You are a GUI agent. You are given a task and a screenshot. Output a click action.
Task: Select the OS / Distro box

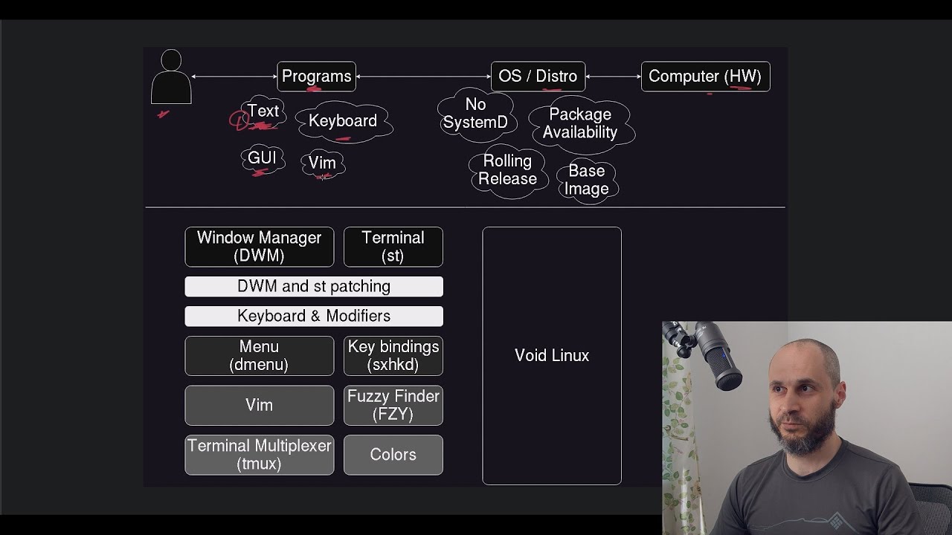click(x=538, y=77)
